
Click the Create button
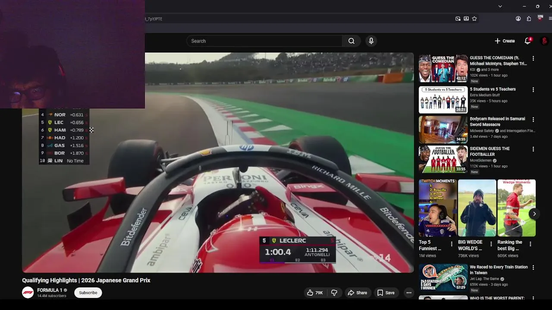pyautogui.click(x=505, y=41)
